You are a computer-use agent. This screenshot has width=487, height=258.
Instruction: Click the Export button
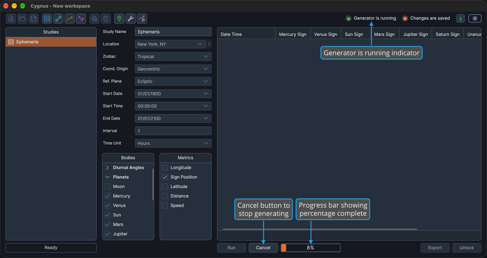click(x=435, y=248)
